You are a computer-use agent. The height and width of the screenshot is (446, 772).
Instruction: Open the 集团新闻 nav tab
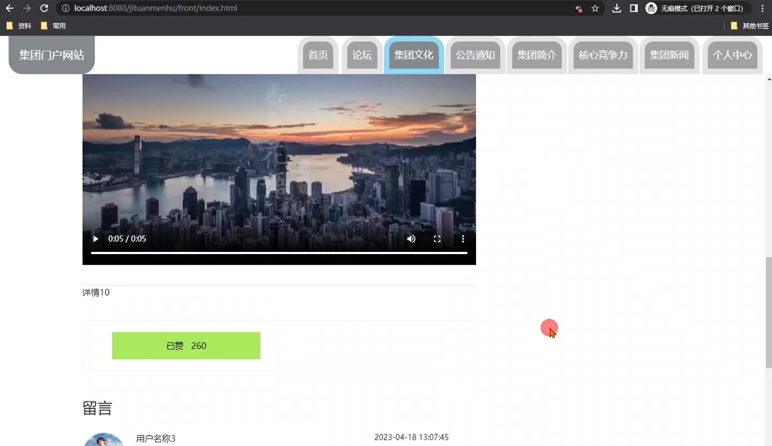point(670,55)
